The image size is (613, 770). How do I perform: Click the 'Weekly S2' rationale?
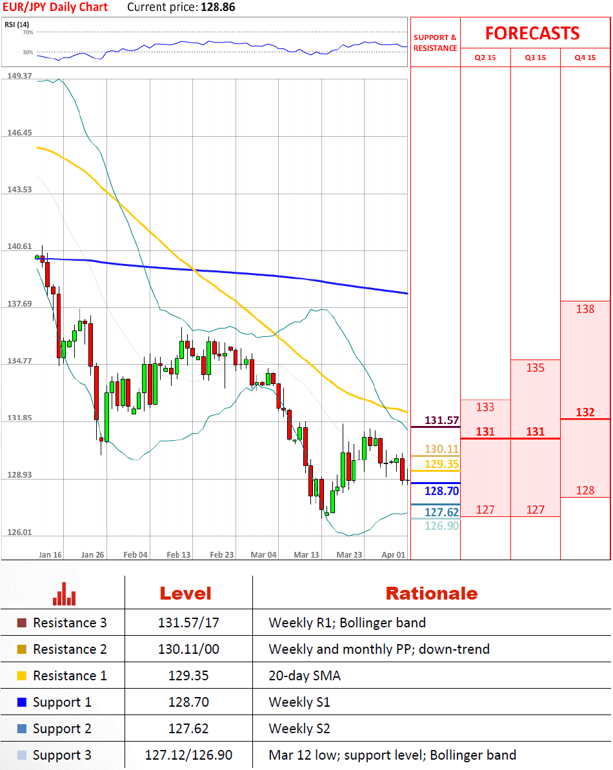click(299, 729)
